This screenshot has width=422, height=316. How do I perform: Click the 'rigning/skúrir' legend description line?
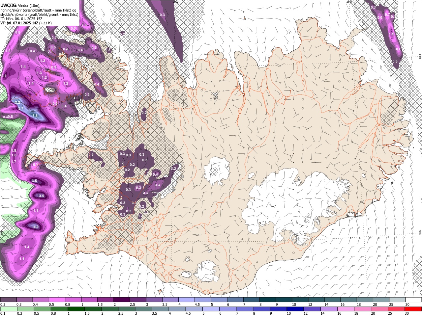[x=38, y=10]
